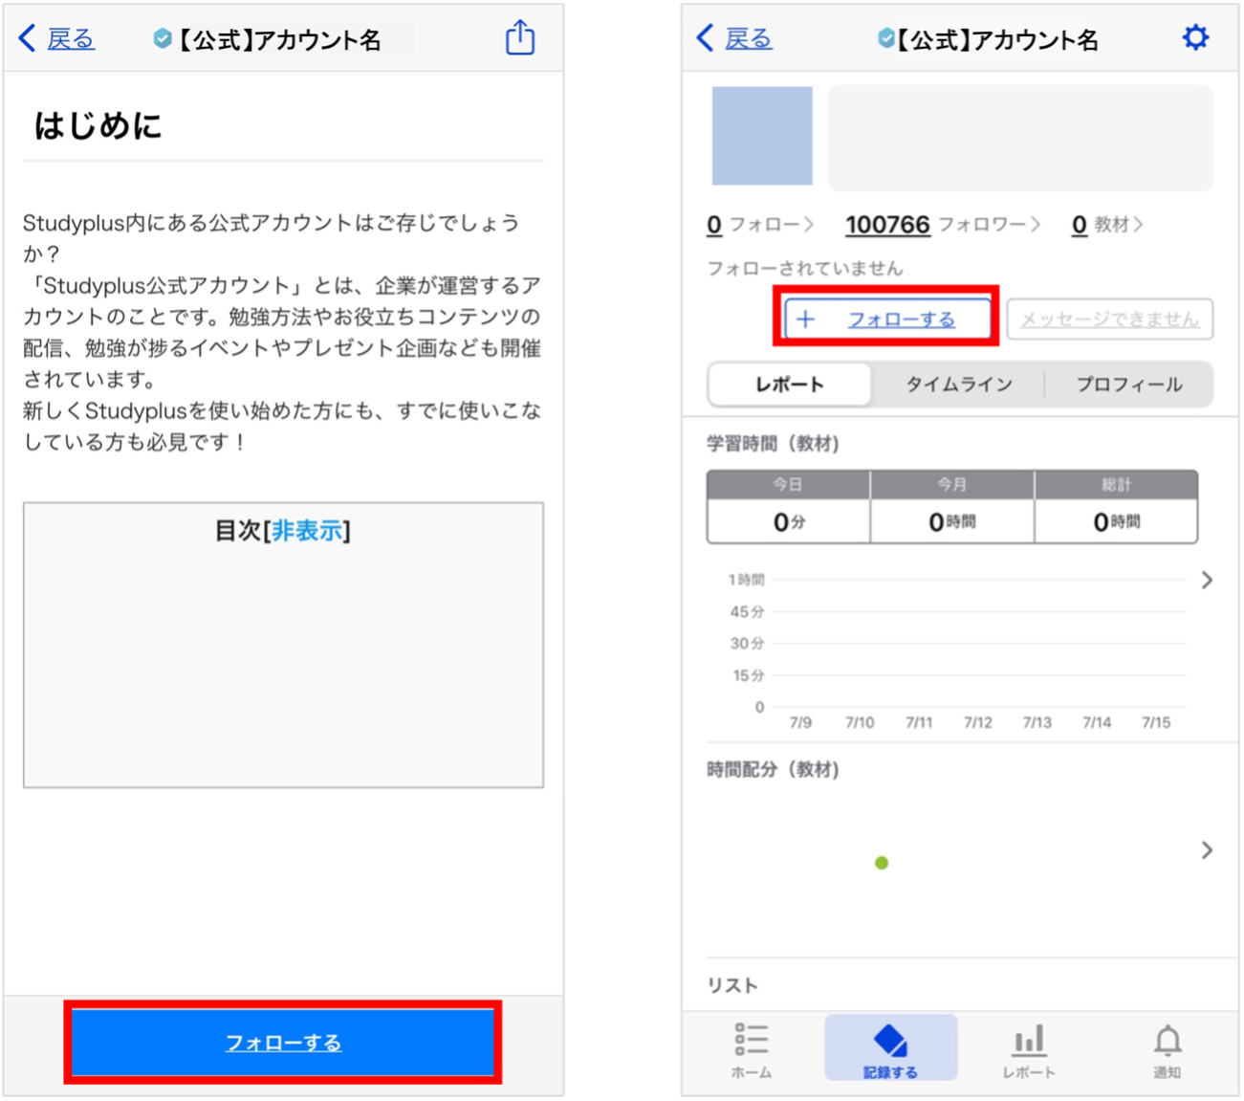Open settings gear on the profile screen
Image resolution: width=1244 pixels, height=1101 pixels.
coord(1195,37)
